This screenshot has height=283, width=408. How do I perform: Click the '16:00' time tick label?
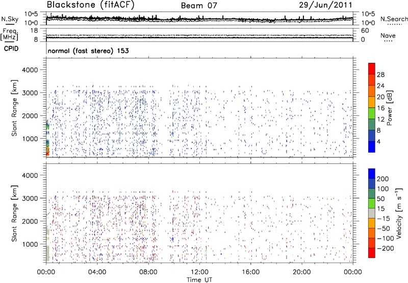pos(250,272)
